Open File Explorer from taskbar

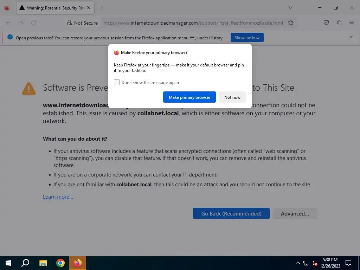(43, 263)
